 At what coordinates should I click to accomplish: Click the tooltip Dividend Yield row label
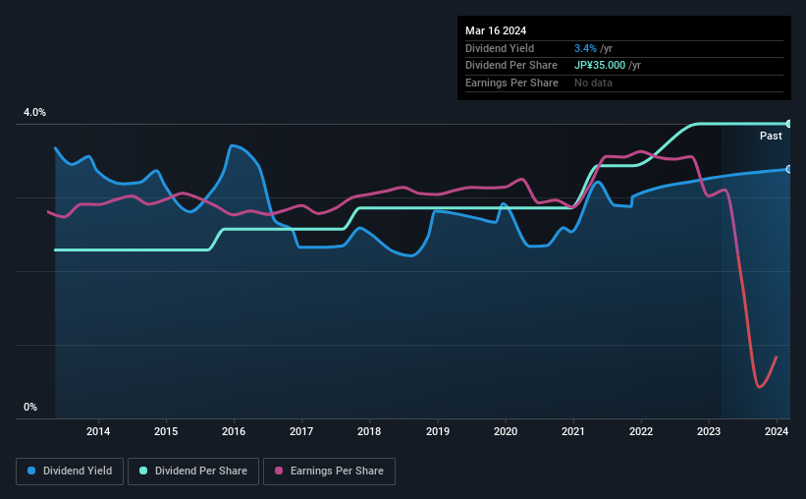tap(500, 48)
